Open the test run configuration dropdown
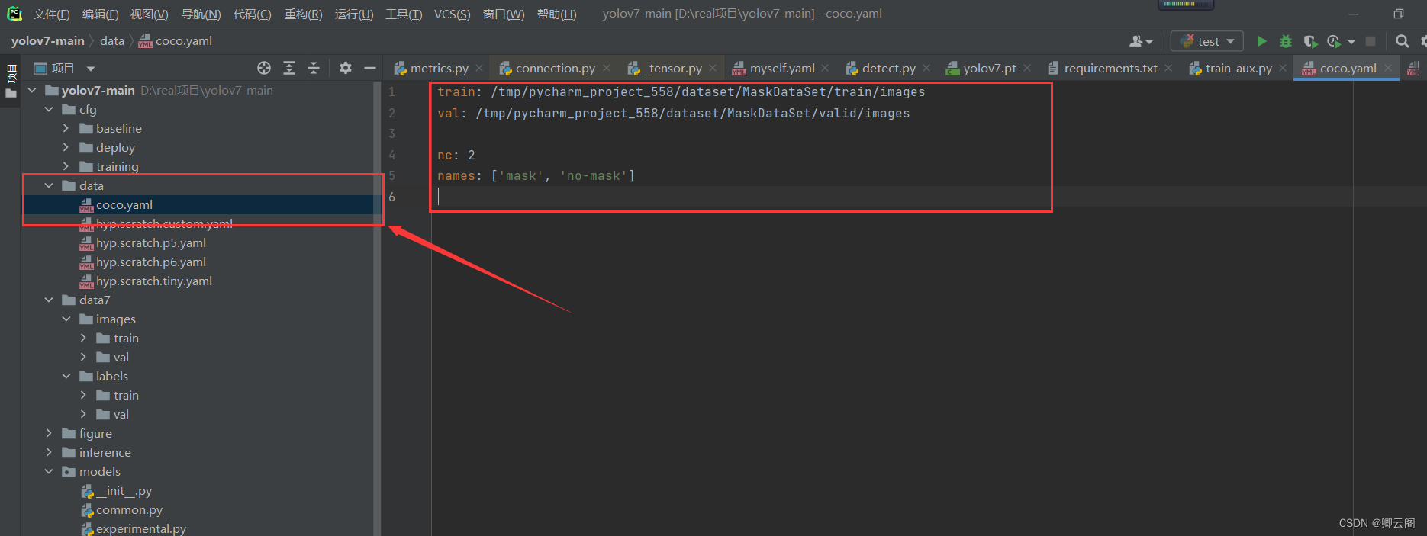 pos(1207,41)
